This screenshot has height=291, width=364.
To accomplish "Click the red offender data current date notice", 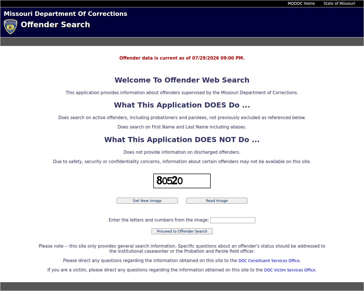I will tap(182, 58).
